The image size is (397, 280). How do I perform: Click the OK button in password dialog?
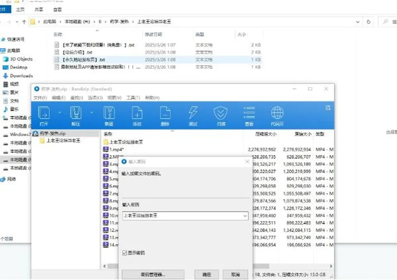coord(207,275)
